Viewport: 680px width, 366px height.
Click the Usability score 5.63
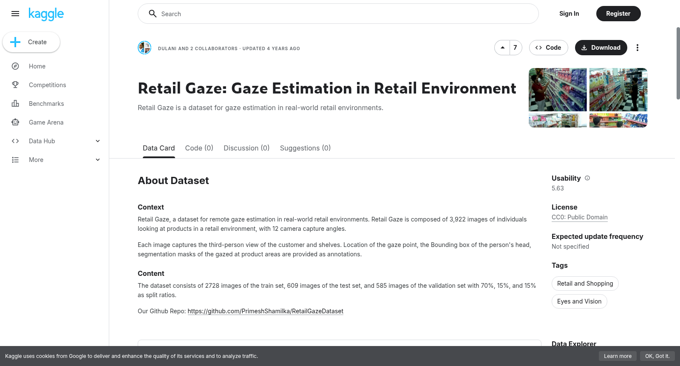click(x=558, y=188)
